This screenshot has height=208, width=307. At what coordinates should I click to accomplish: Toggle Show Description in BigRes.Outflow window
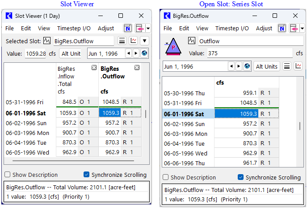click(x=166, y=177)
